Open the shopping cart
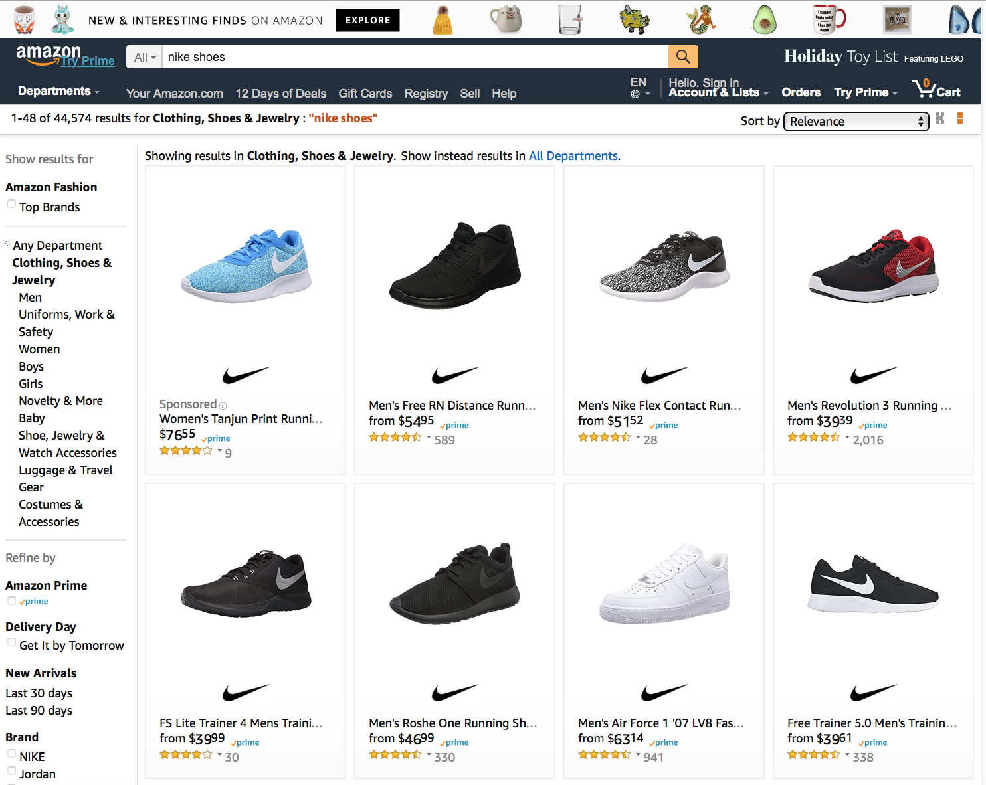 [937, 89]
